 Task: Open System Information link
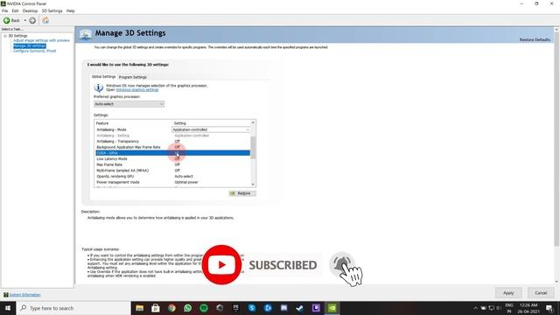(25, 295)
